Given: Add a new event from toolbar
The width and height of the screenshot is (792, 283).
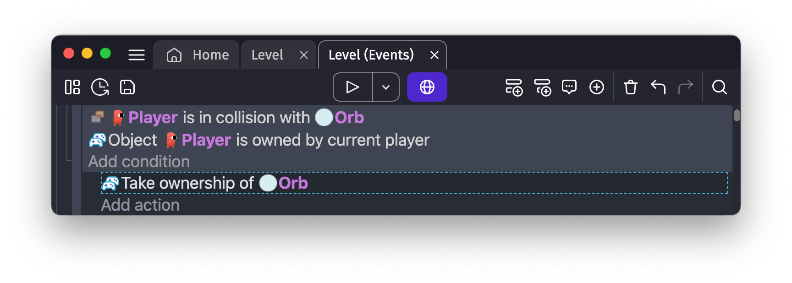Looking at the screenshot, I should tap(514, 87).
